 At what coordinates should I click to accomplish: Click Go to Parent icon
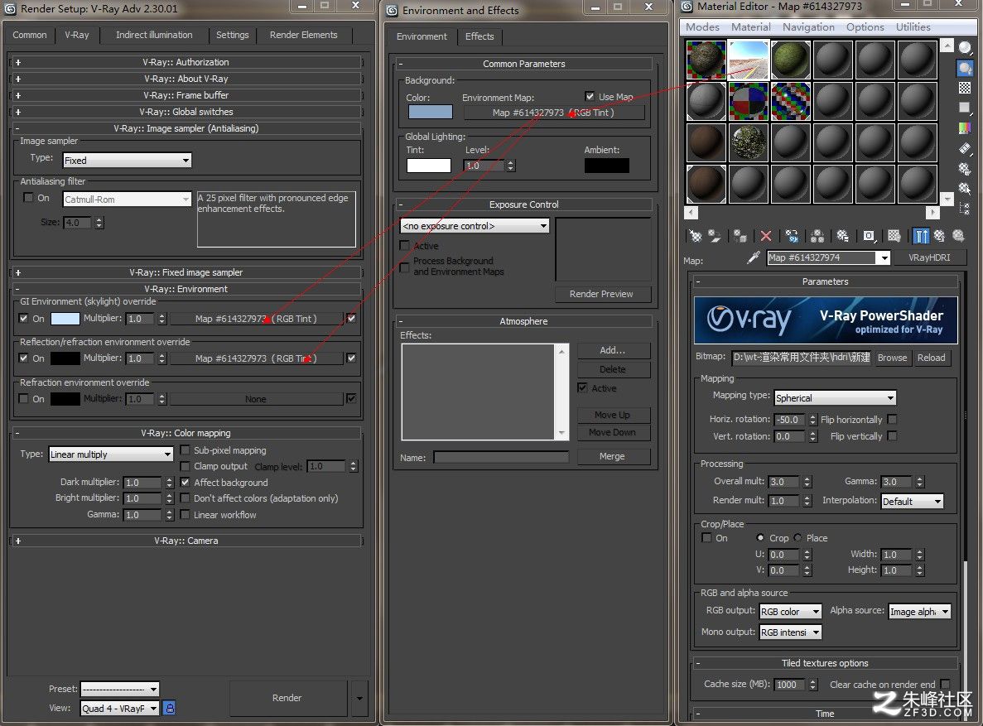[939, 237]
